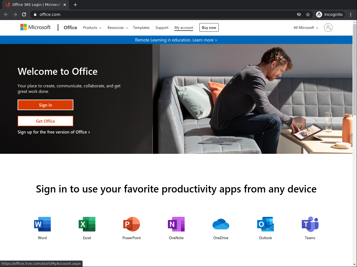
Task: Open the Excel app icon
Action: pyautogui.click(x=87, y=224)
